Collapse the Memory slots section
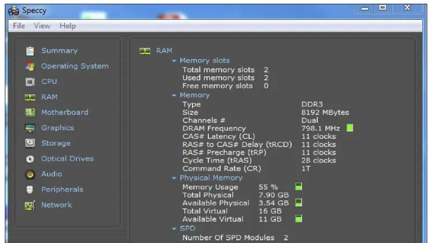The width and height of the screenshot is (433, 243). click(x=174, y=61)
